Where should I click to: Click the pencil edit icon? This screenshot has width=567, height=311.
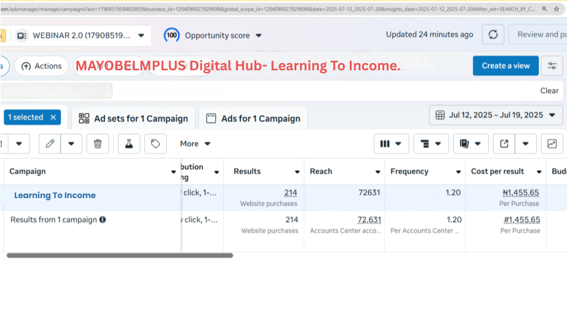50,144
